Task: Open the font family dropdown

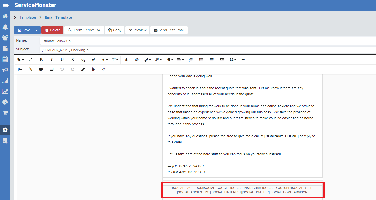Action: click(104, 60)
